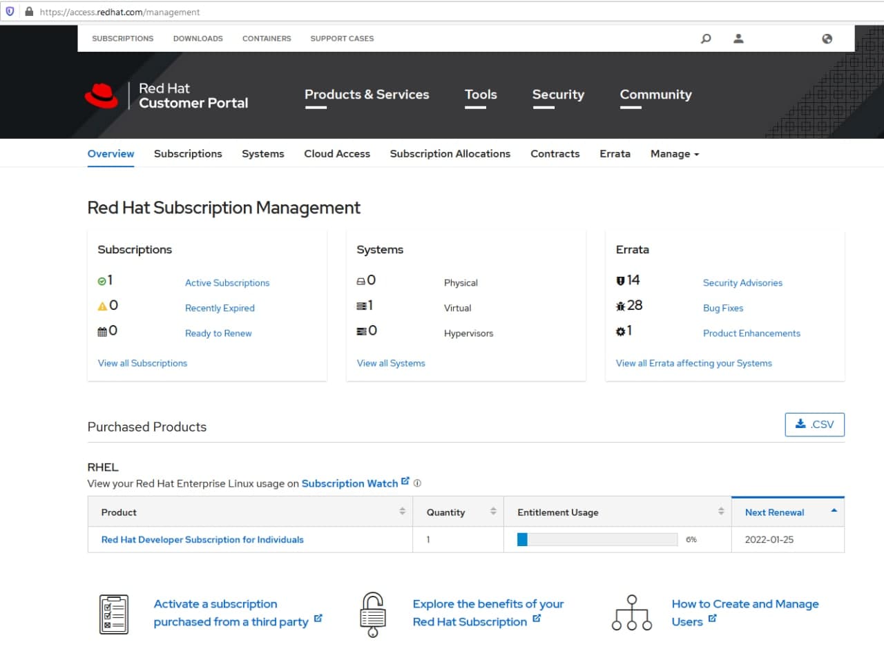884x649 pixels.
Task: Click the padlock site security icon
Action: (29, 12)
